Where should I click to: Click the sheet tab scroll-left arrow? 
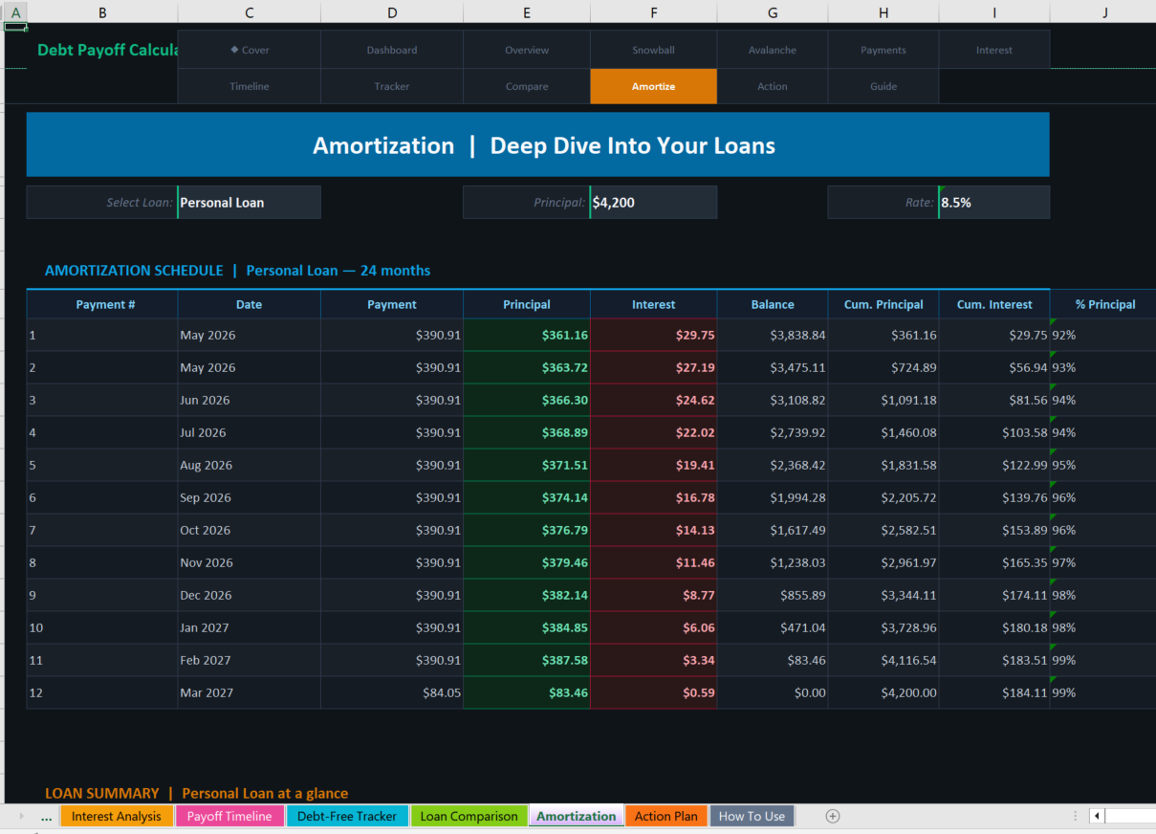pos(21,816)
